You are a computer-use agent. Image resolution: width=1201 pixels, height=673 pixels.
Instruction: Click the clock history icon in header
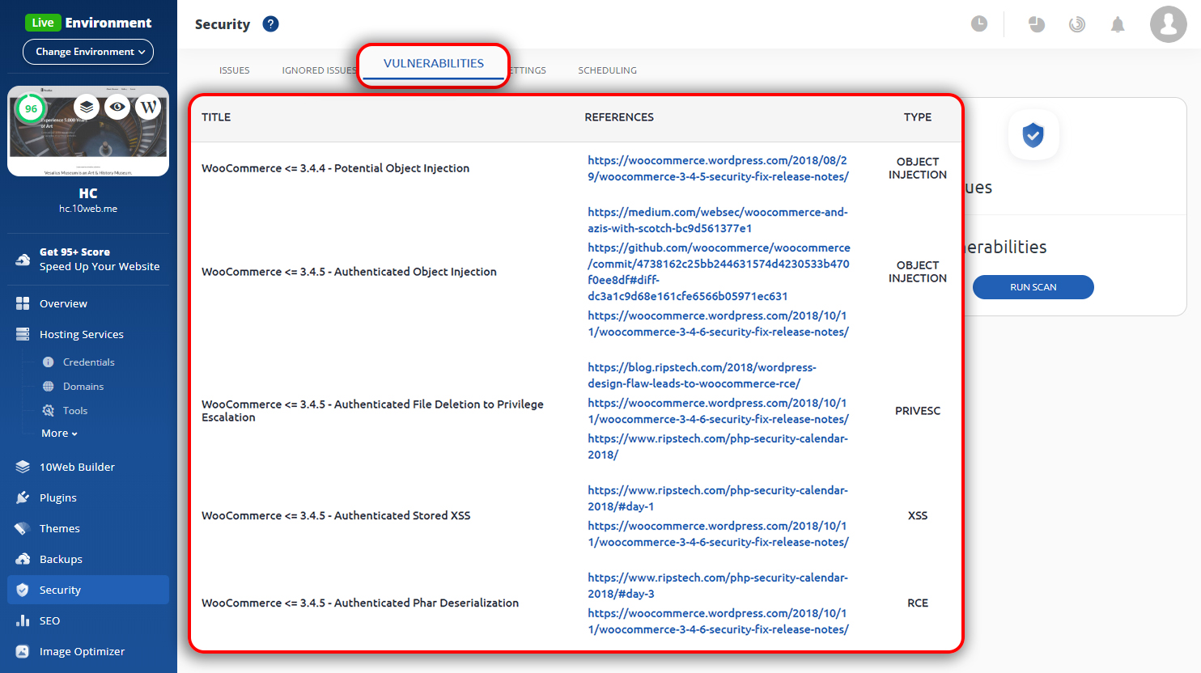tap(979, 23)
